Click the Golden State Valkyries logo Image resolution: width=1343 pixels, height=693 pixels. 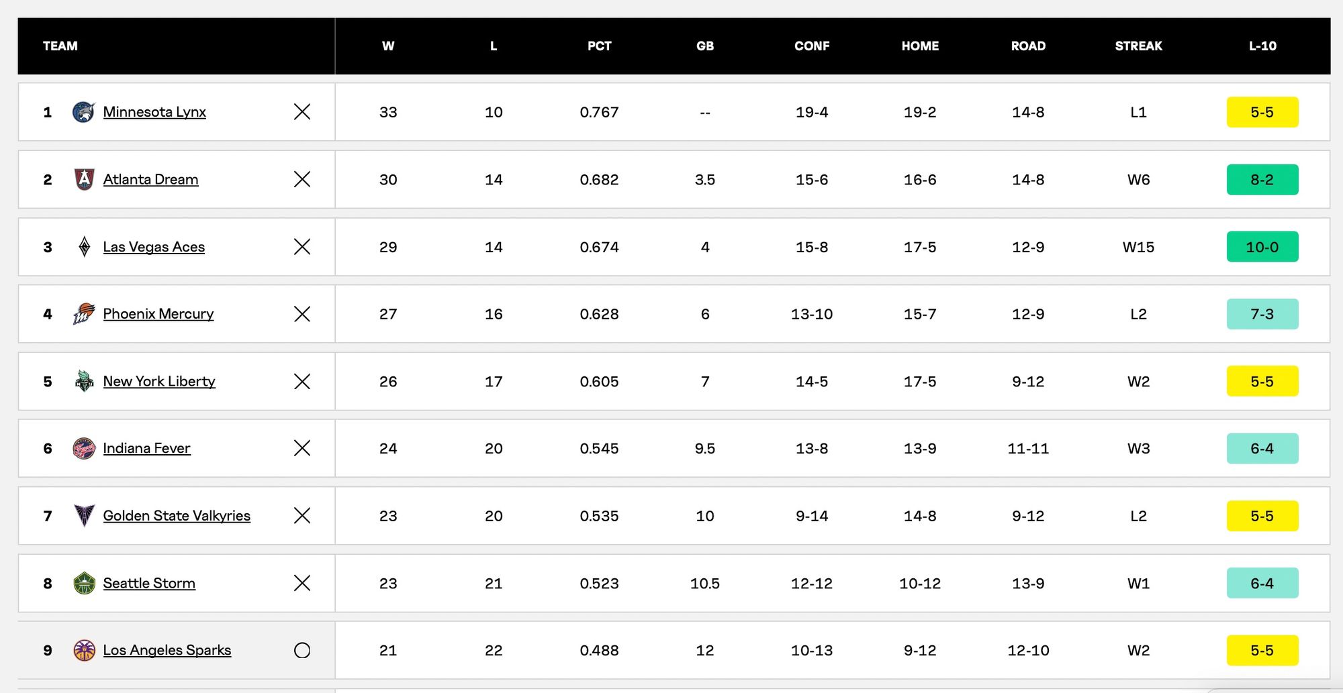[x=84, y=515]
